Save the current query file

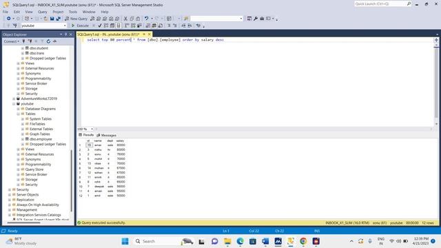tap(52, 19)
